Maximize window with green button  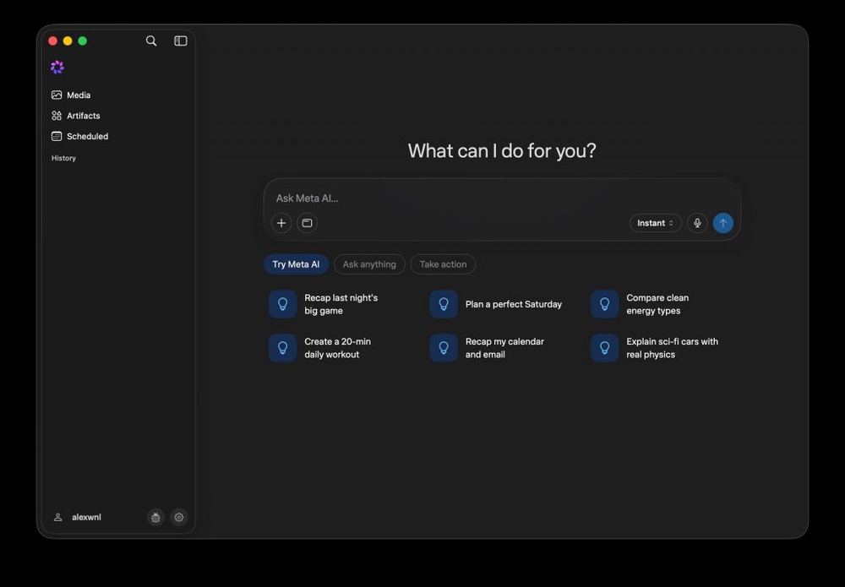83,41
